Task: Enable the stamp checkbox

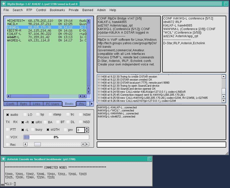Action: [x=50, y=114]
